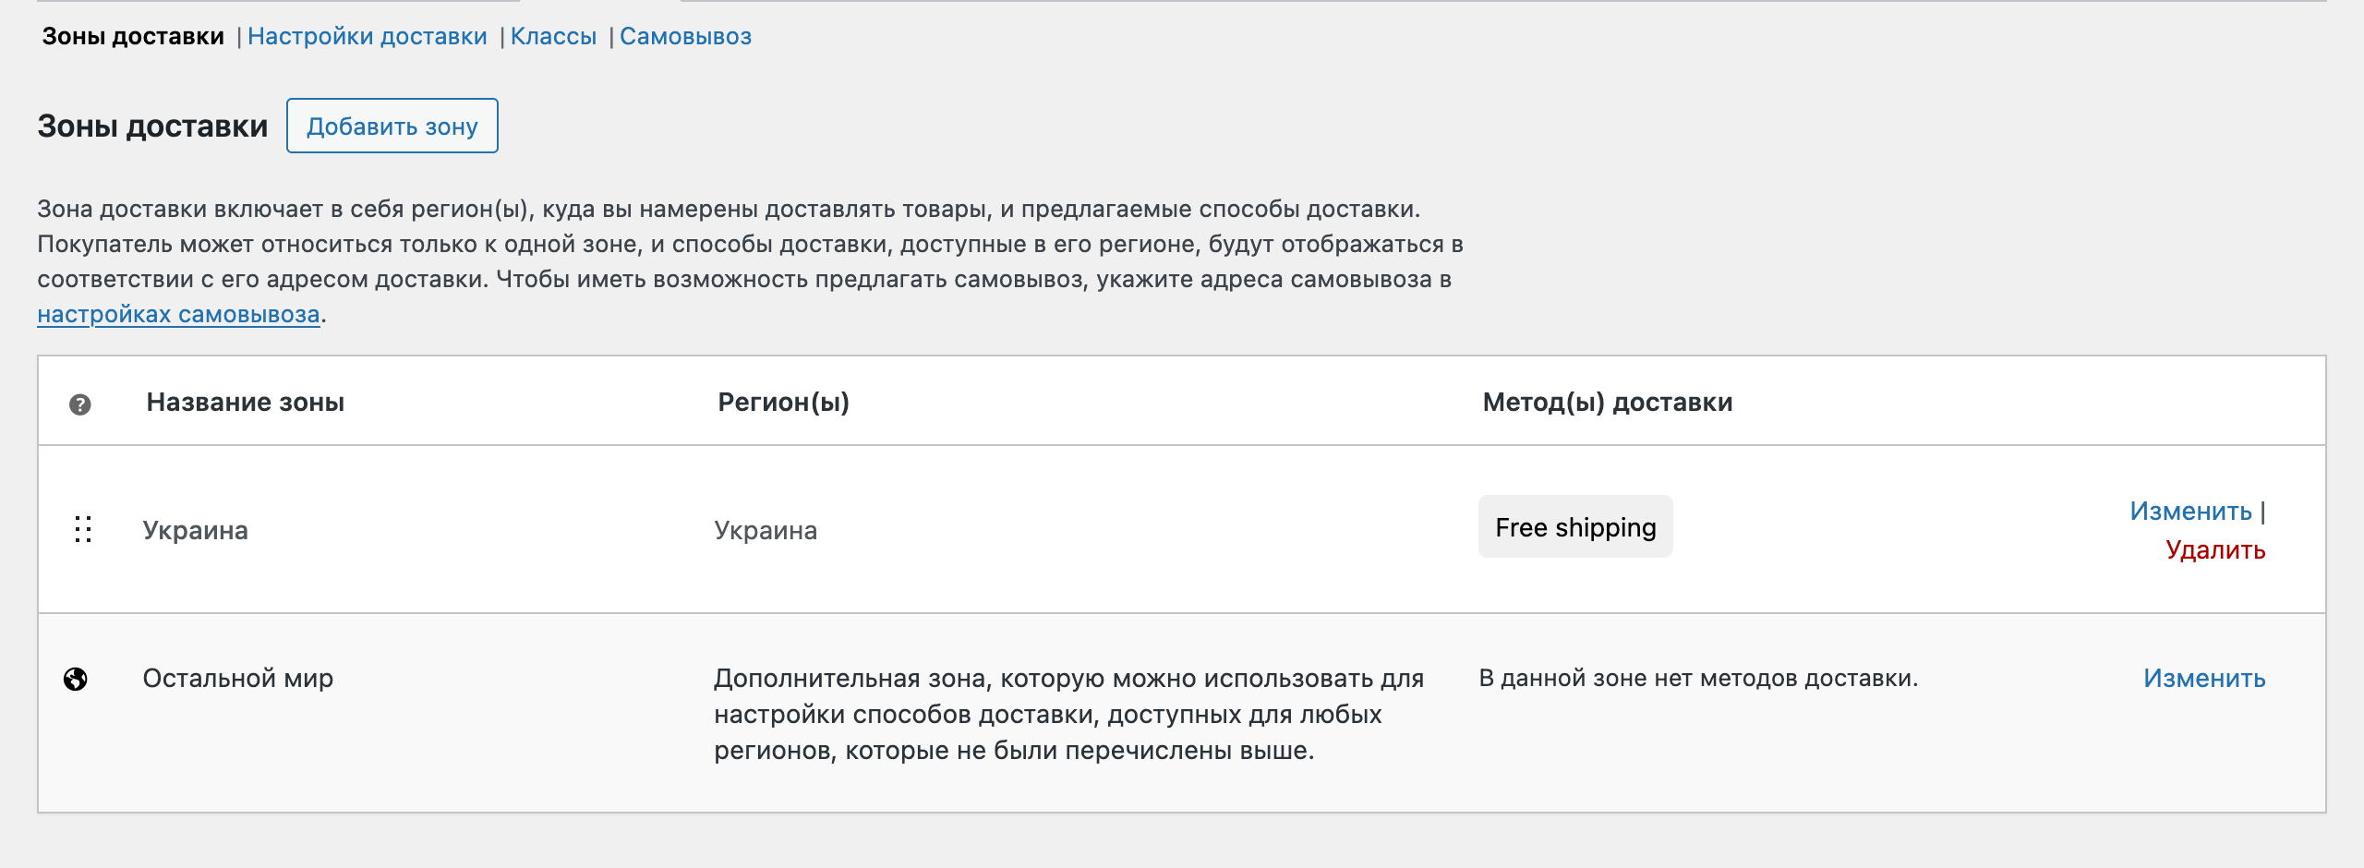Open the Классы tab
This screenshot has width=2364, height=868.
[553, 37]
